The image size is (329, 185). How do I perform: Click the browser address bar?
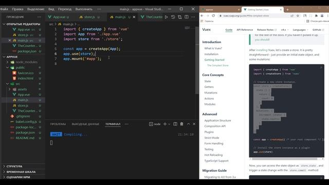[254, 16]
